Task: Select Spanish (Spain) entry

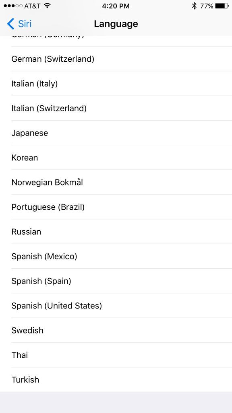Action: point(116,281)
